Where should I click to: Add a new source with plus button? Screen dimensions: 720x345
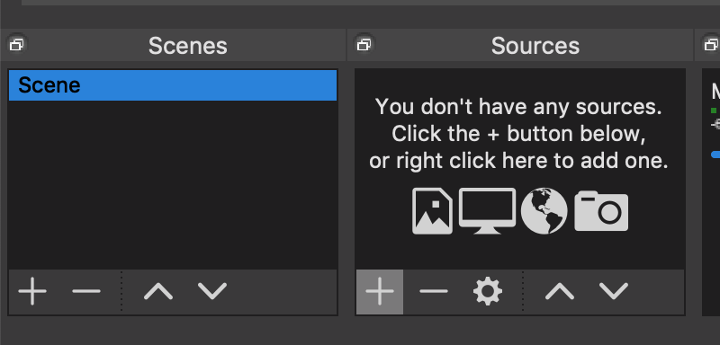pyautogui.click(x=380, y=291)
